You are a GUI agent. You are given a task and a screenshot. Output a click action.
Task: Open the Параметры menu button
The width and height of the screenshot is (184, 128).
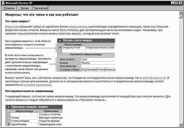tap(40, 8)
